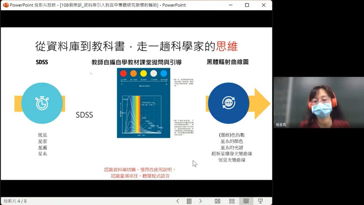Select the blackbody radiation curve chart image
The height and width of the screenshot is (205, 364).
[144, 103]
